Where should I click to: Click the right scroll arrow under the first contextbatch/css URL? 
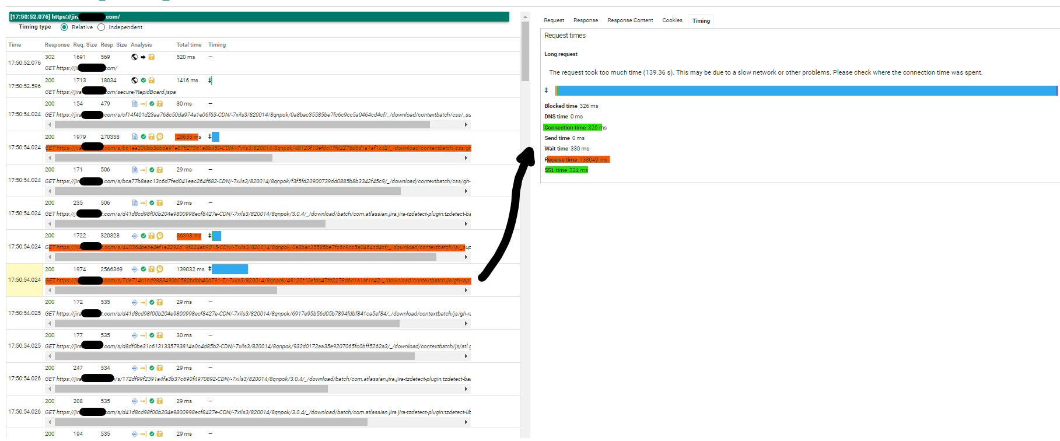point(466,125)
